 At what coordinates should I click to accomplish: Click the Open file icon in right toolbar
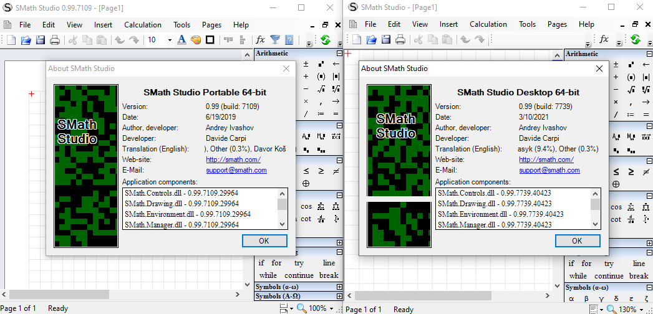pos(371,40)
